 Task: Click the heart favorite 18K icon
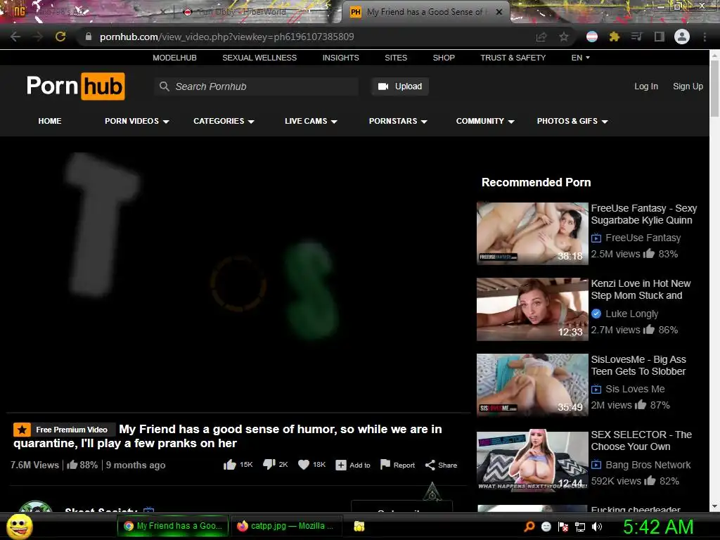tap(304, 465)
